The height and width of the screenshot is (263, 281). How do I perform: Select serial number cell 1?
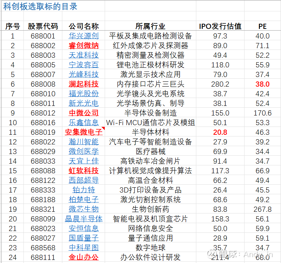(12, 36)
